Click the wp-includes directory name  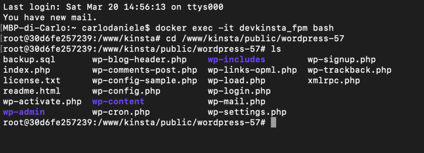point(236,60)
